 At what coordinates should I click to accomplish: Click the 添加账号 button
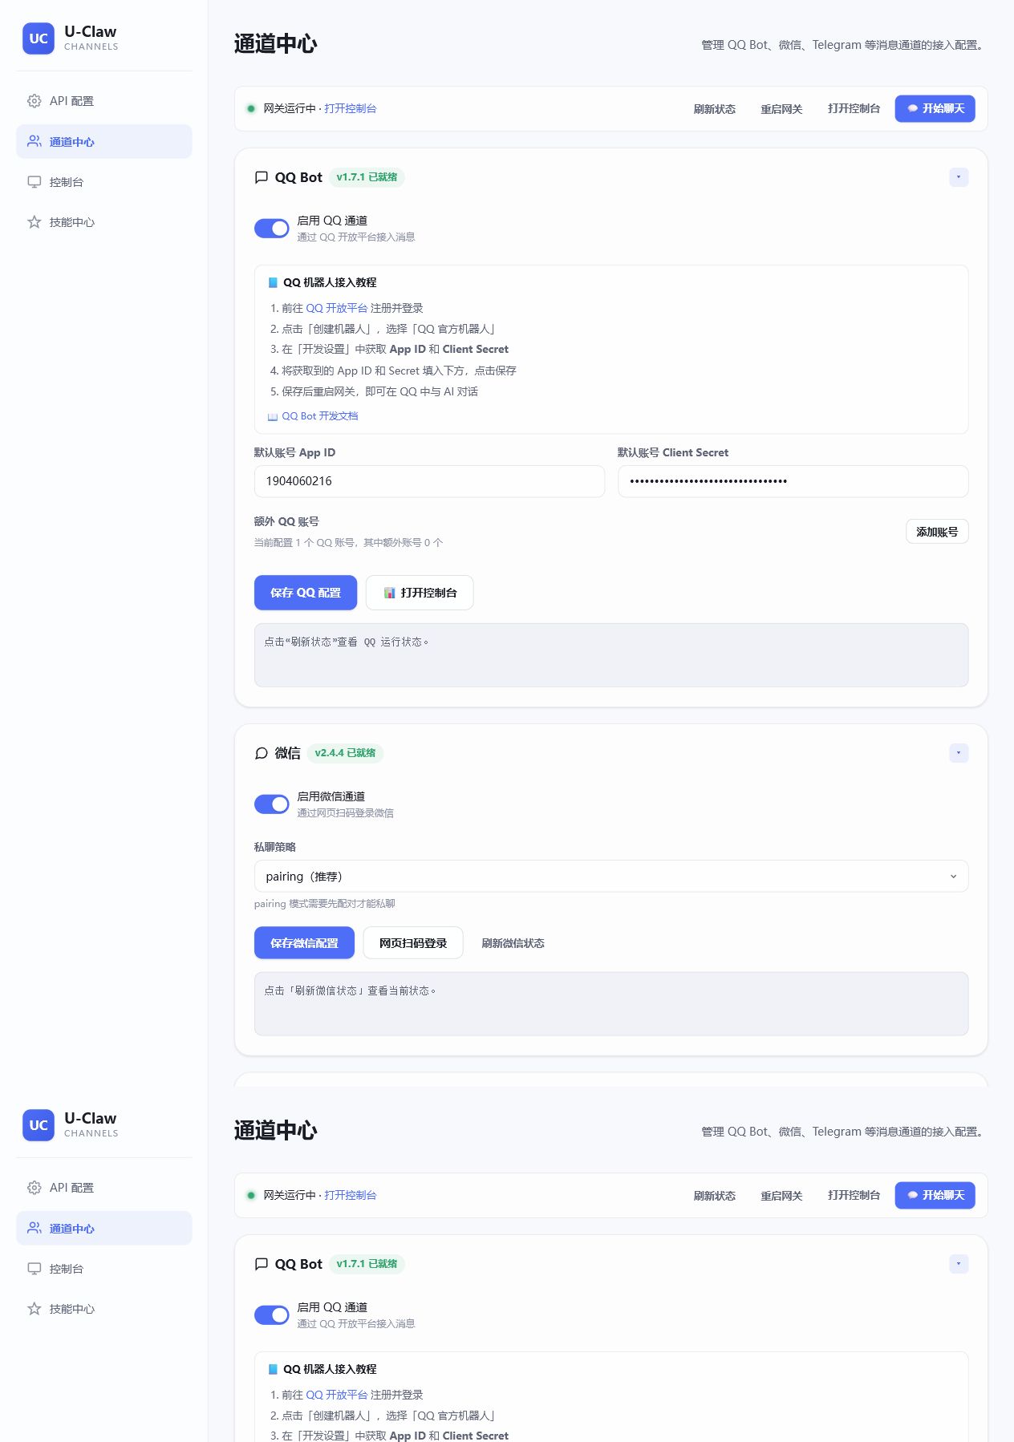tap(937, 532)
